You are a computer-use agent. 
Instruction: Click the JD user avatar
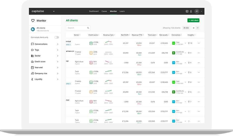[197, 11]
